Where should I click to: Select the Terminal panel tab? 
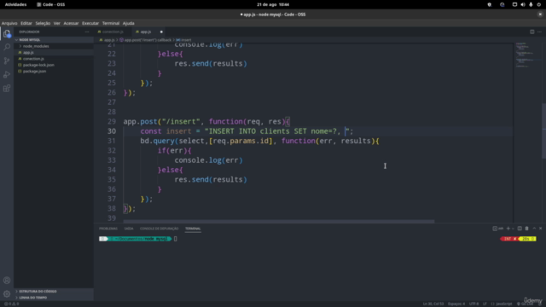(x=193, y=229)
